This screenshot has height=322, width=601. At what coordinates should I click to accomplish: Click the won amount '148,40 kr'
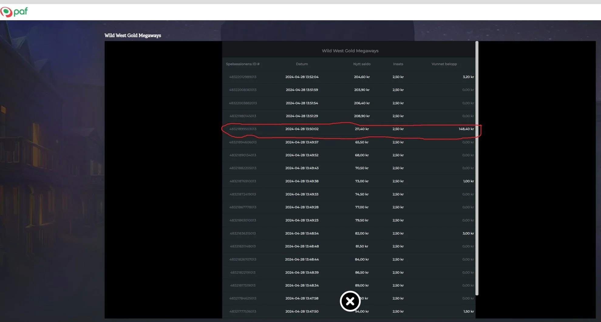466,129
